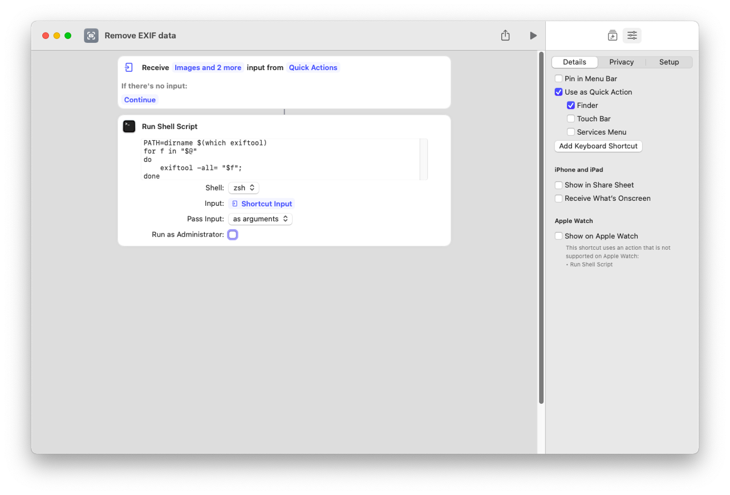The width and height of the screenshot is (730, 495).
Task: Open the Shell zsh dropdown
Action: pos(244,188)
